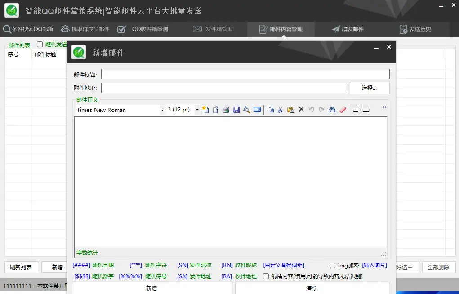
Task: Open the 发送历史 tab
Action: tap(415, 29)
